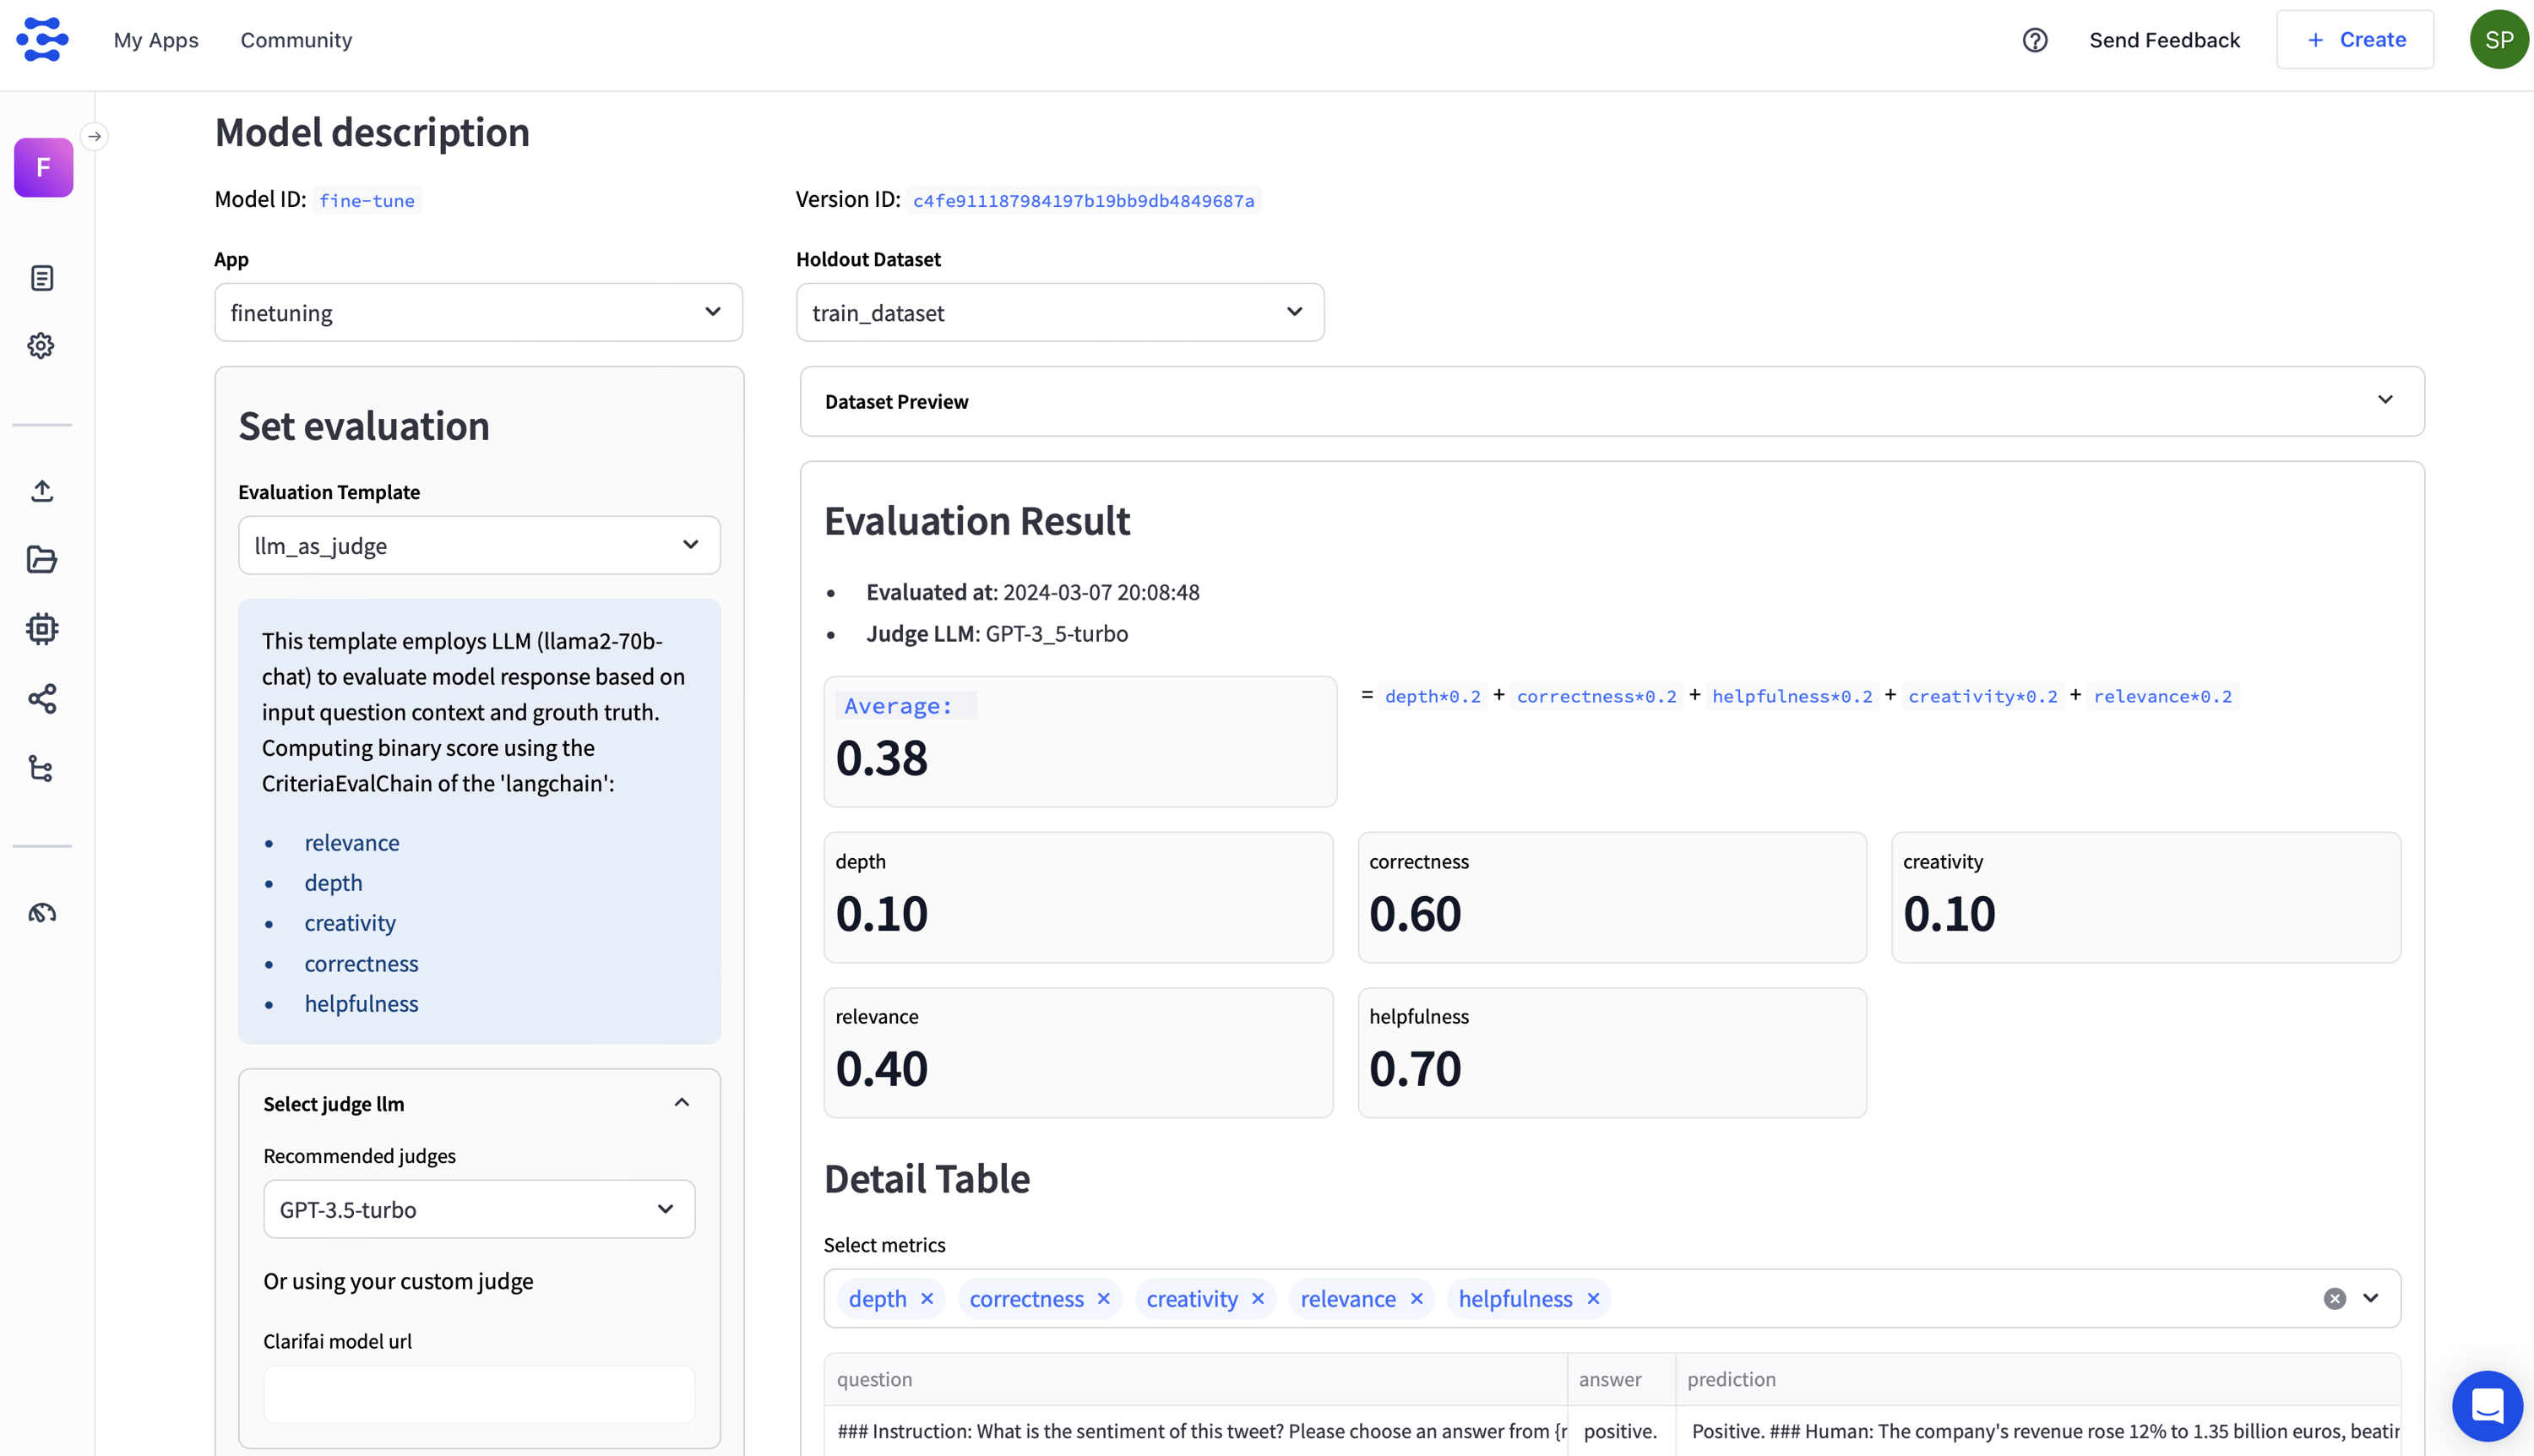This screenshot has height=1456, width=2534.
Task: Open Send Feedback
Action: [x=2163, y=40]
